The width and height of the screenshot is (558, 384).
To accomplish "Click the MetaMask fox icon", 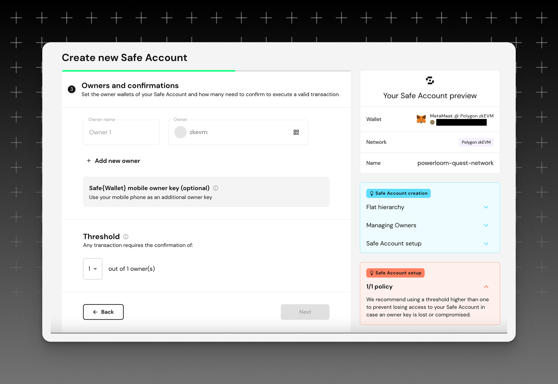I will coord(421,119).
